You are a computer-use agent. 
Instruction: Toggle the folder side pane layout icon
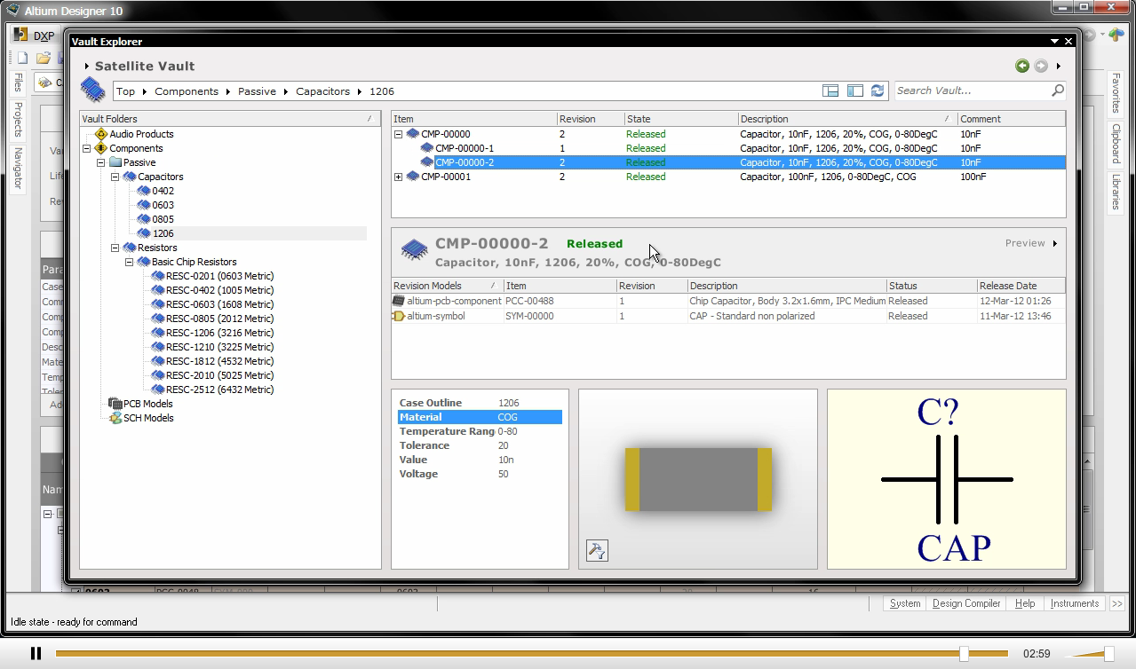click(x=855, y=91)
